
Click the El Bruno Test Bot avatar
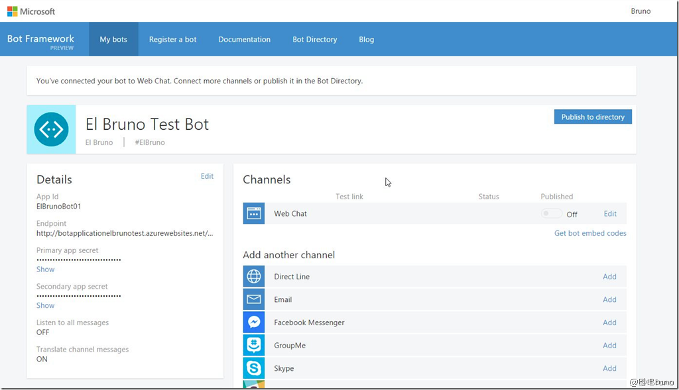coord(51,129)
